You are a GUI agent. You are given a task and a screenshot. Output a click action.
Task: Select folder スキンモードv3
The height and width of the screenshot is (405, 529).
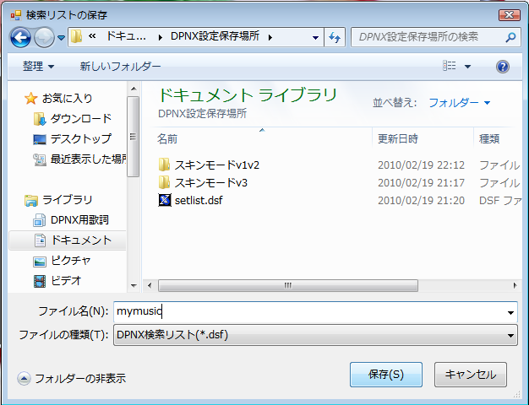[211, 183]
